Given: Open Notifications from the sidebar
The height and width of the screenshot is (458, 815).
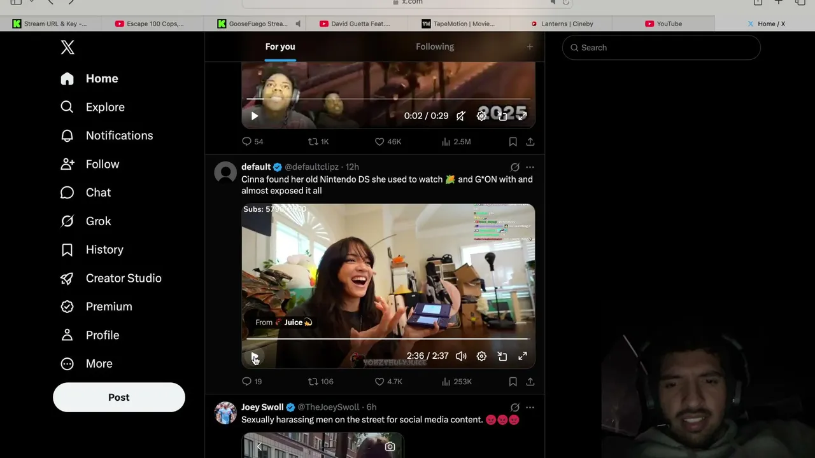Looking at the screenshot, I should [106, 135].
